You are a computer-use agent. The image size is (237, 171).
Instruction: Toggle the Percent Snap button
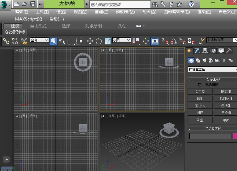tap(182, 41)
